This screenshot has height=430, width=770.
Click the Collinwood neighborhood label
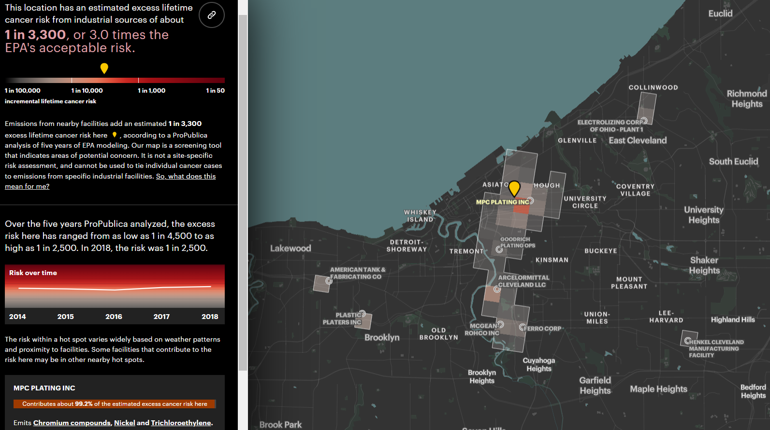pyautogui.click(x=653, y=87)
